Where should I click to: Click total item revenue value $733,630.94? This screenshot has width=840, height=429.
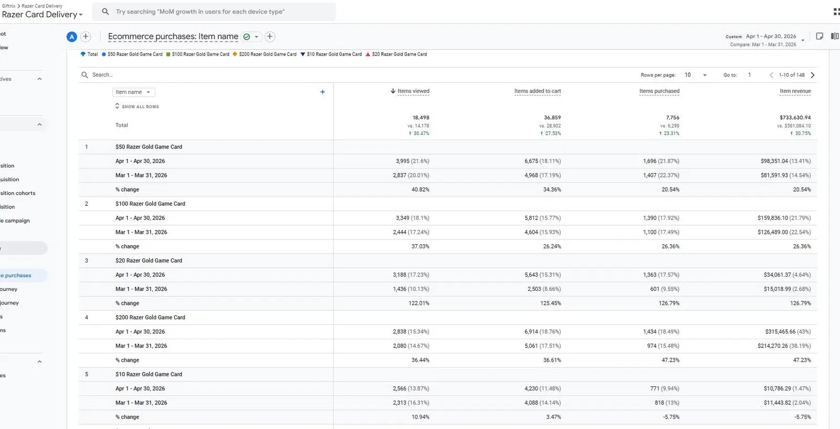click(795, 118)
